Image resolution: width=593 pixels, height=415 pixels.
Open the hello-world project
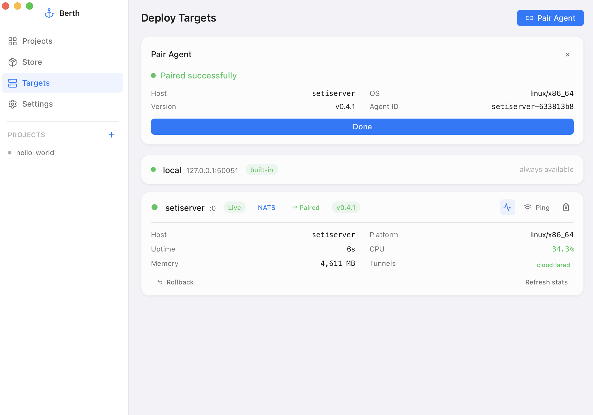pos(35,153)
